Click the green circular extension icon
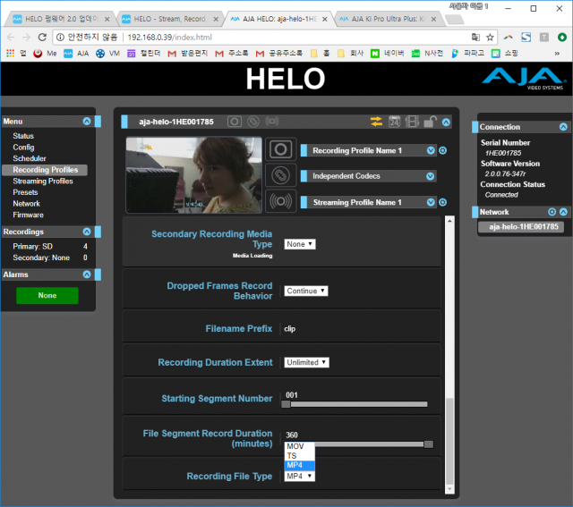The image size is (573, 507). (561, 38)
